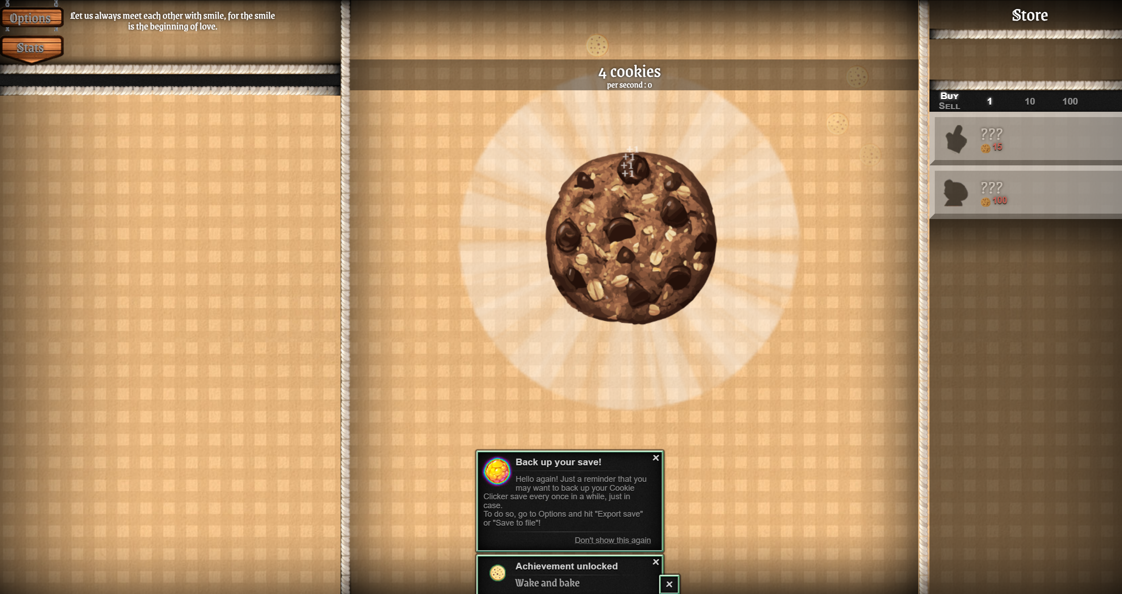1122x594 pixels.
Task: Click the rainbow cookie icon in save reminder
Action: 497,471
